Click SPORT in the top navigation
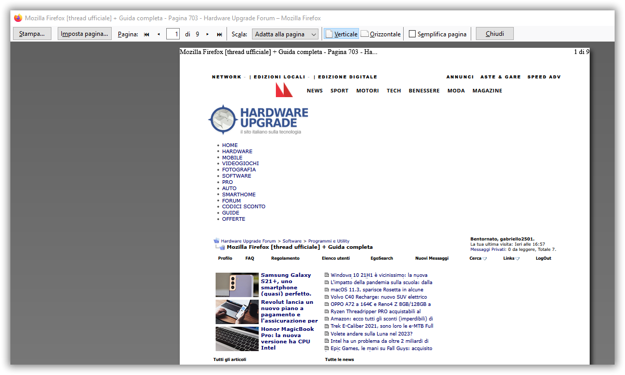625x375 pixels. (339, 91)
